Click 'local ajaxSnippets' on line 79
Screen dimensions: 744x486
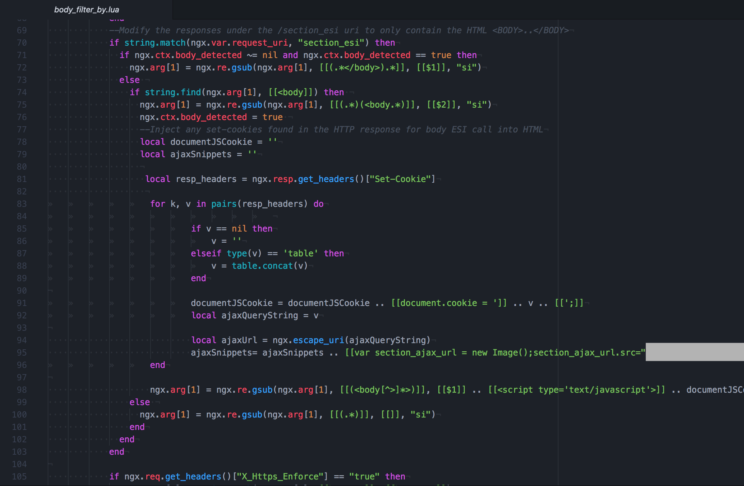[x=186, y=154]
